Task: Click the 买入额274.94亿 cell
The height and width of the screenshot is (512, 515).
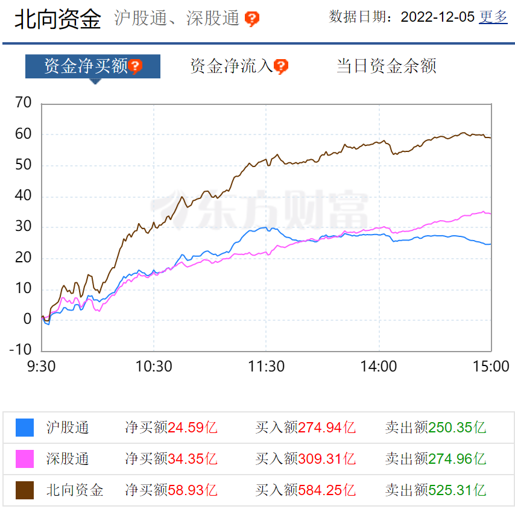Action: tap(306, 428)
